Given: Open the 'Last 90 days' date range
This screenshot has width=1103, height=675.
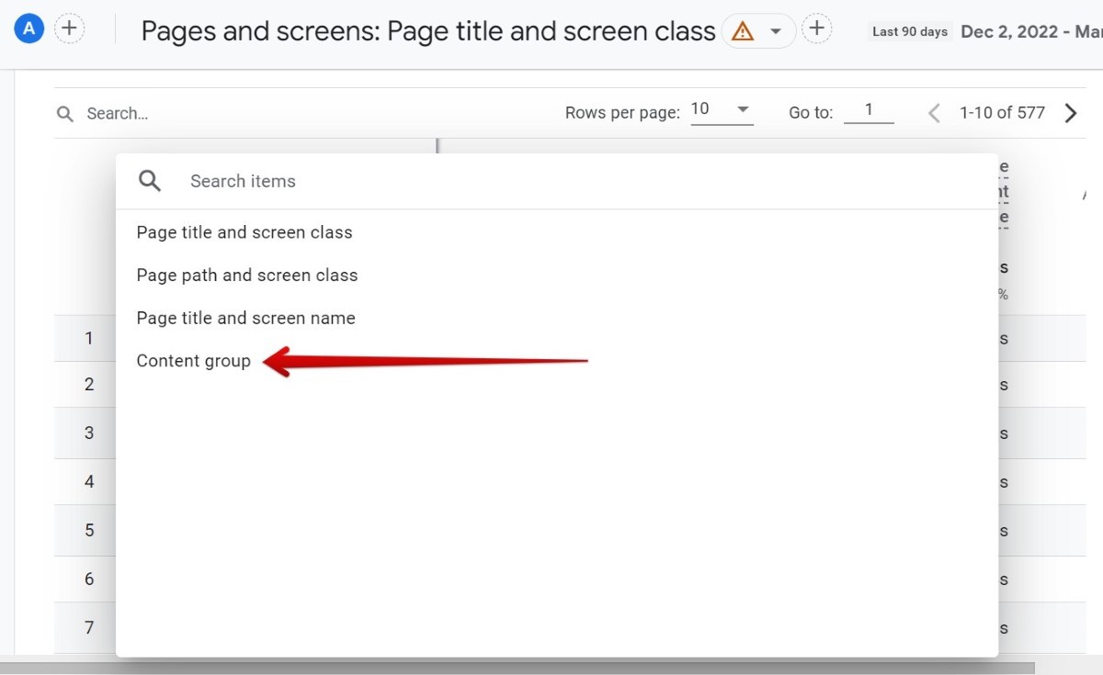Looking at the screenshot, I should tap(909, 31).
